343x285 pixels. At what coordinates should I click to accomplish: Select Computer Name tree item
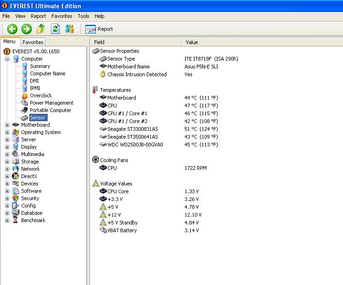(48, 73)
